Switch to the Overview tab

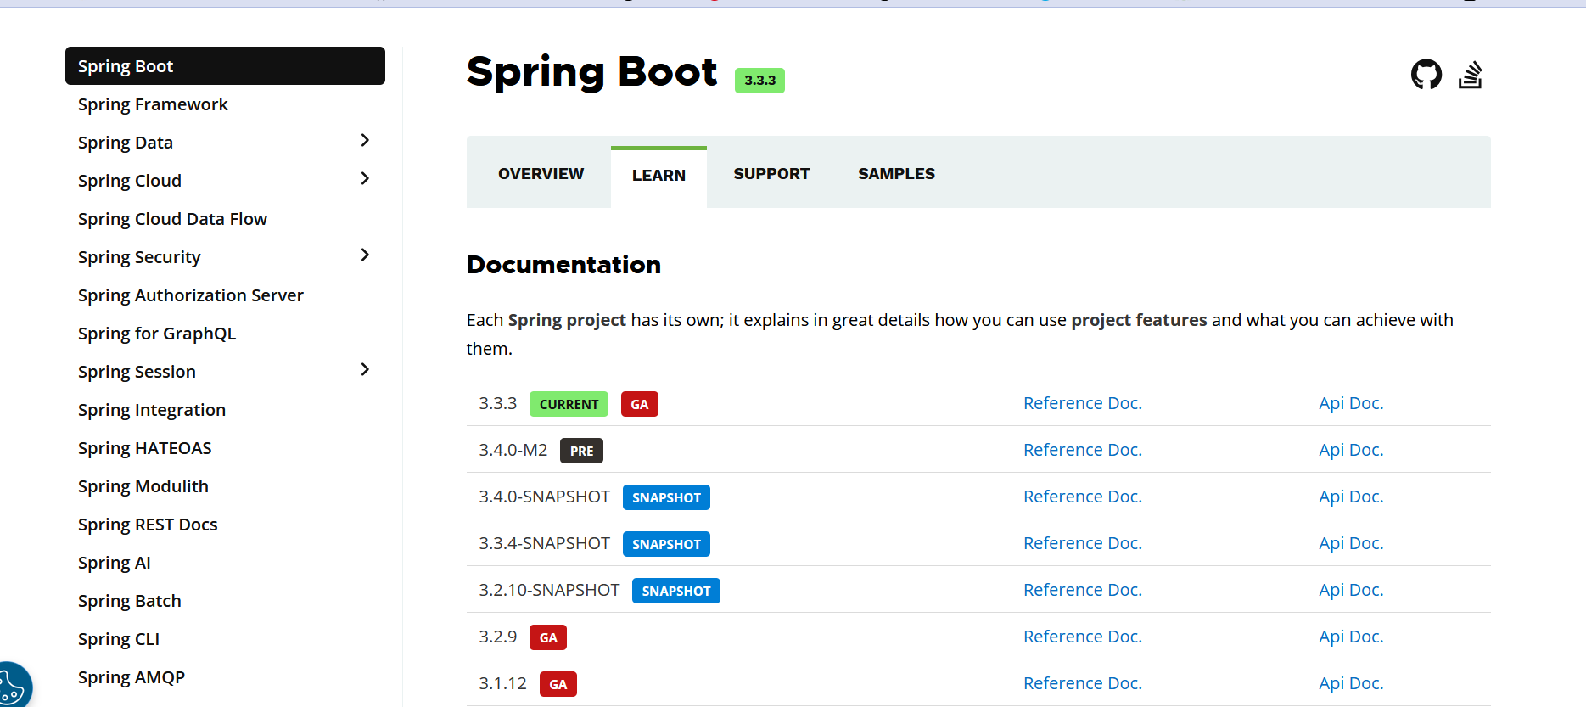point(541,174)
